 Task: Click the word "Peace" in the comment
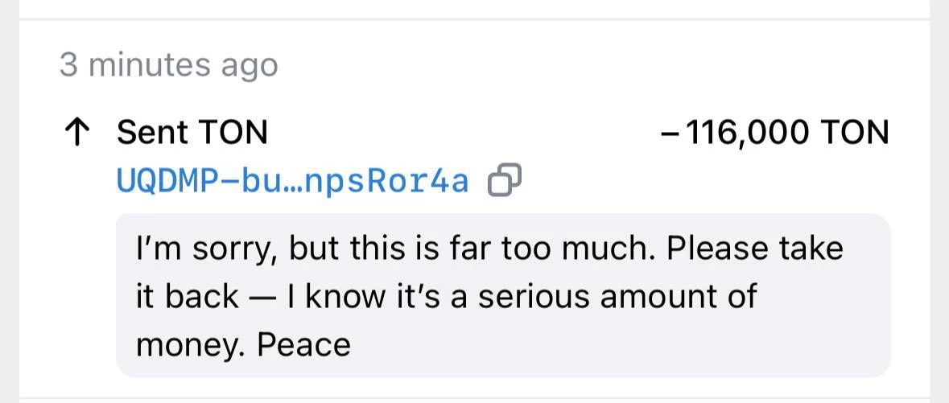tap(303, 345)
